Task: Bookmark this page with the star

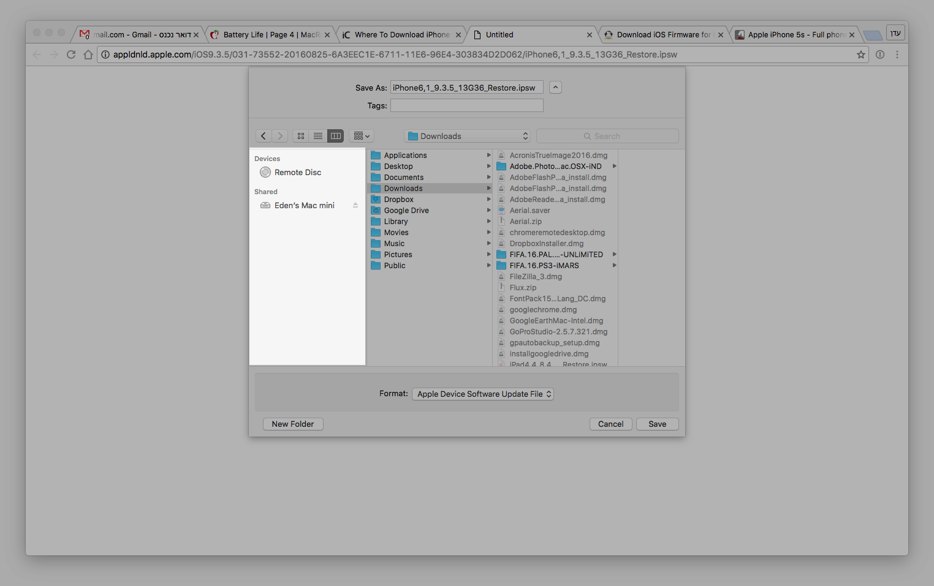Action: pos(861,54)
